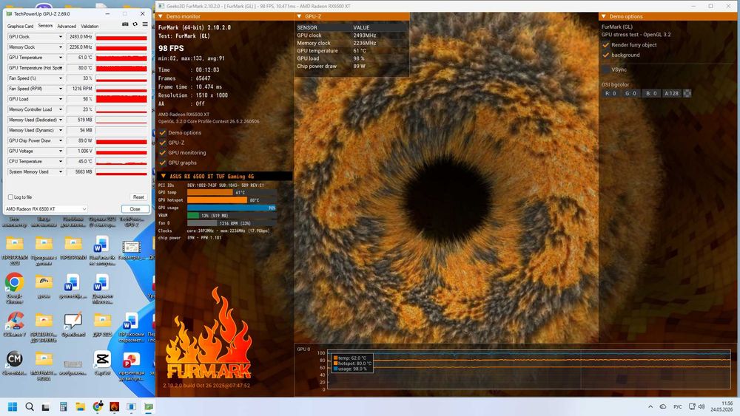Viewport: 740px width, 416px height.
Task: Open the Google Chrome desktop shortcut
Action: tap(14, 288)
